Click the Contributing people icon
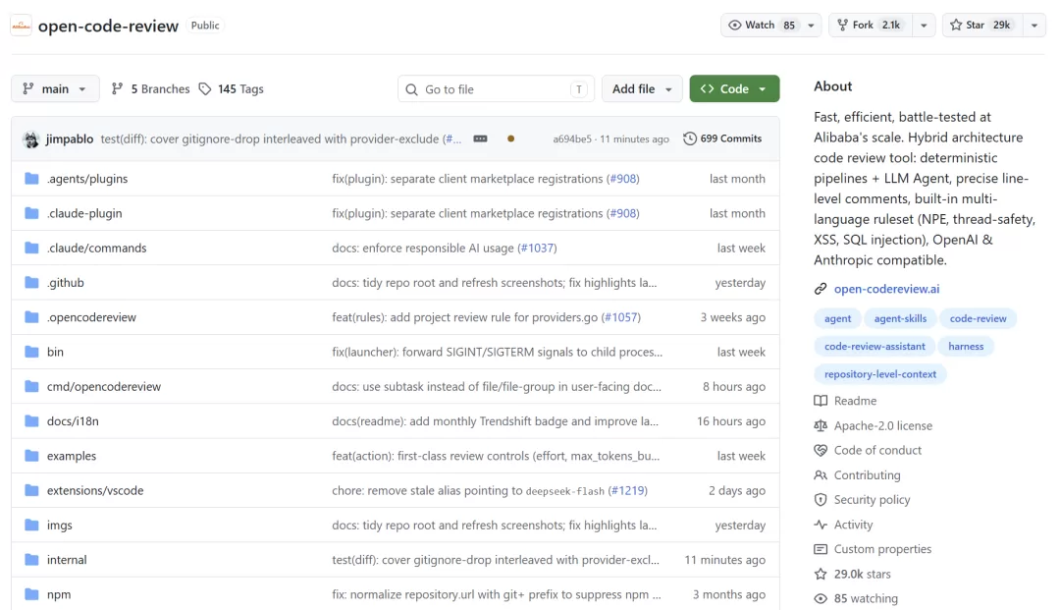The height and width of the screenshot is (610, 1060). (820, 475)
